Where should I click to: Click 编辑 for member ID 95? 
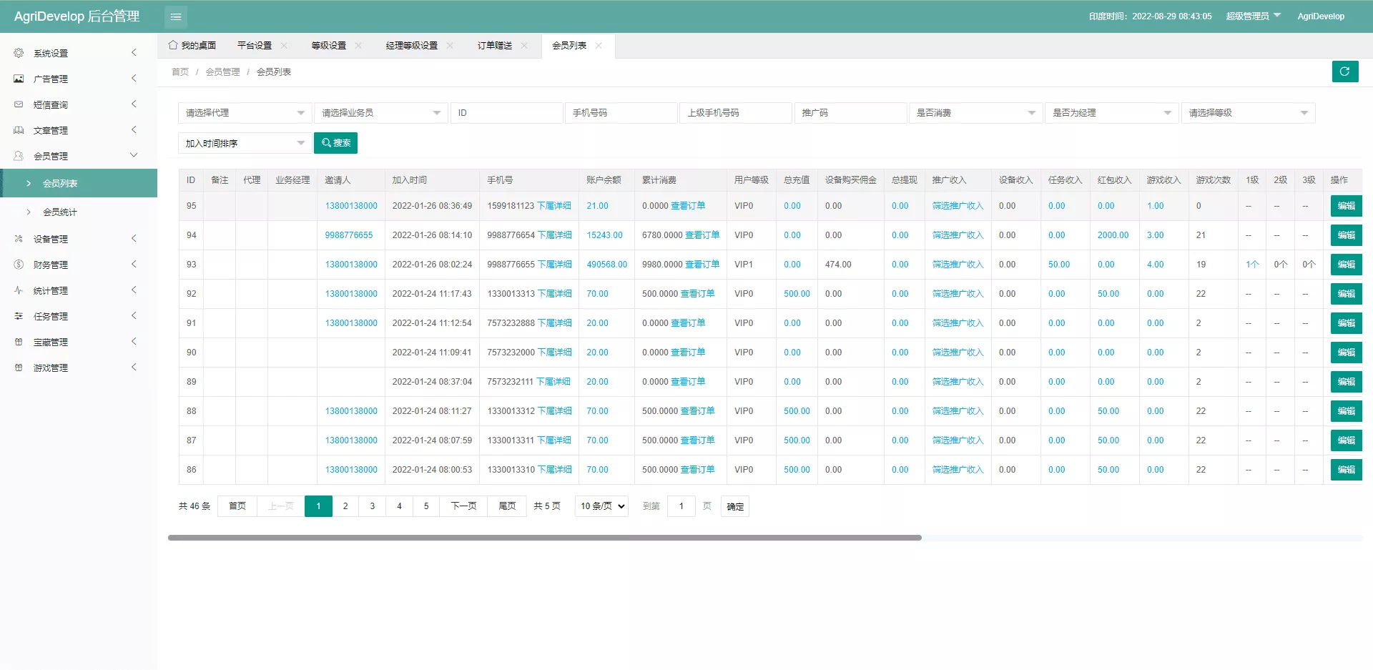tap(1346, 206)
